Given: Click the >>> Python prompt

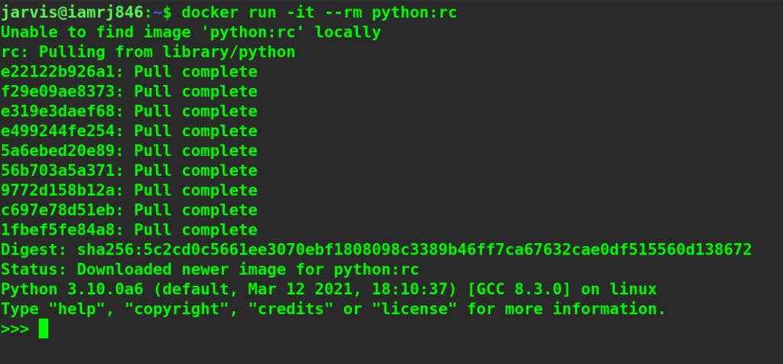Looking at the screenshot, I should coord(15,330).
